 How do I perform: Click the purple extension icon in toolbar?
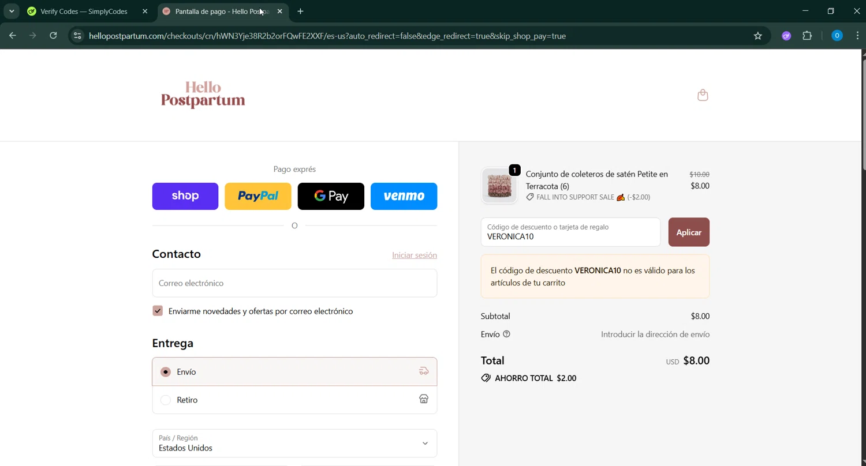pyautogui.click(x=786, y=36)
